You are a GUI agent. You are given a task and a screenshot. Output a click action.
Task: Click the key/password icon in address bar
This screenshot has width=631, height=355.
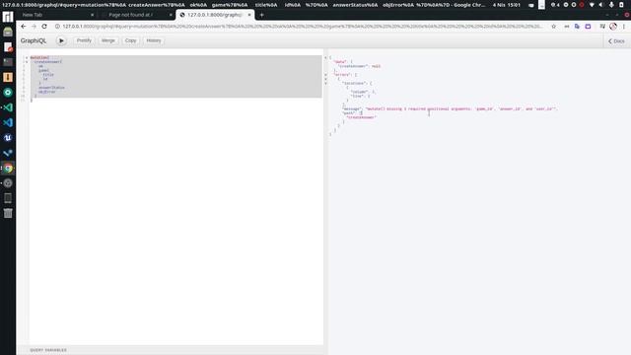coord(567,27)
